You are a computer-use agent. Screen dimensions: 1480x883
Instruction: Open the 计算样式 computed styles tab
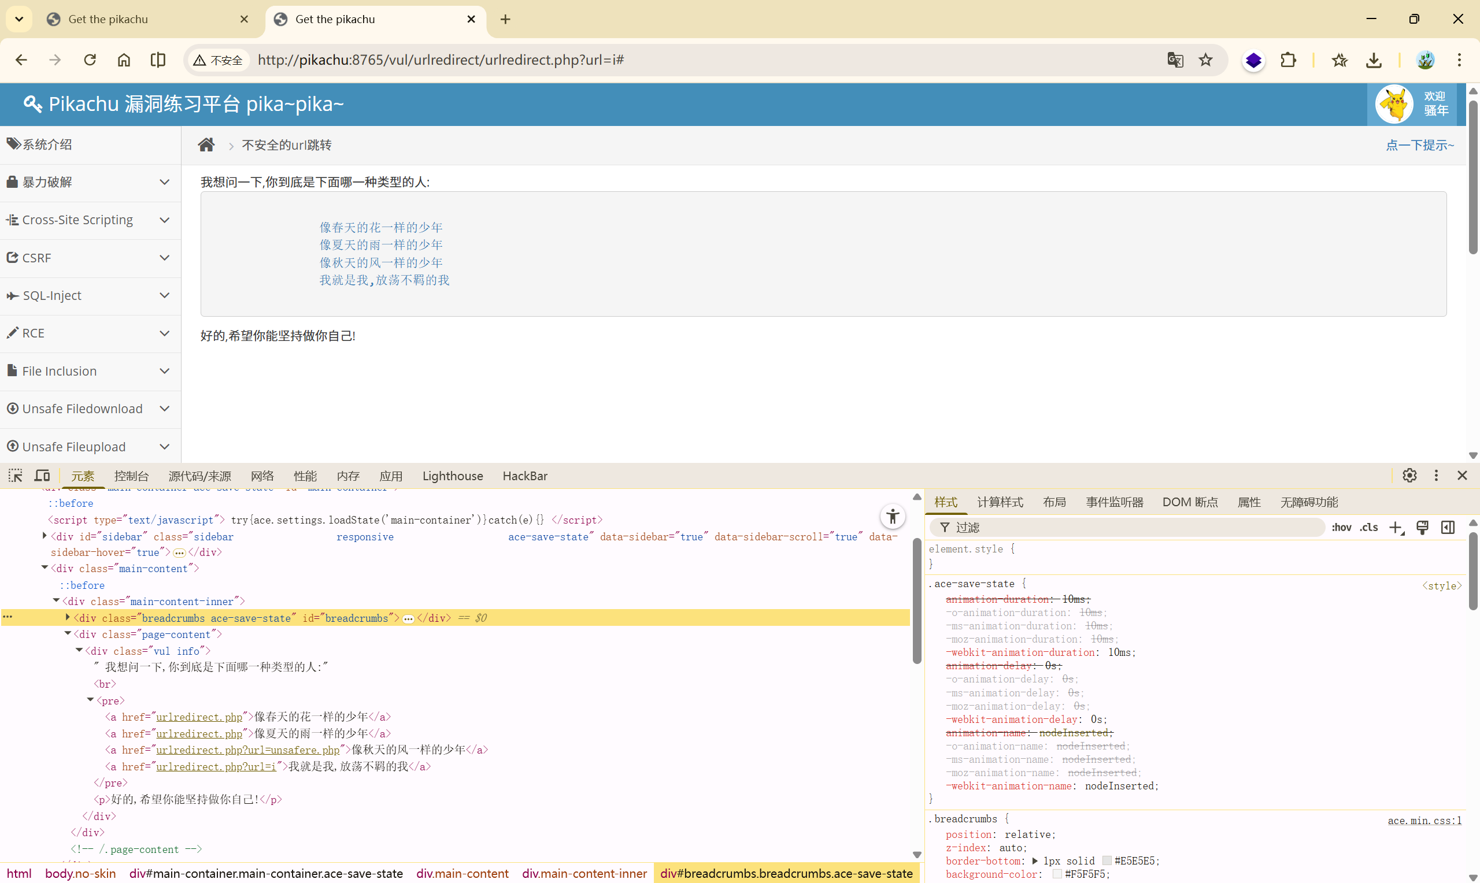[x=1000, y=502]
